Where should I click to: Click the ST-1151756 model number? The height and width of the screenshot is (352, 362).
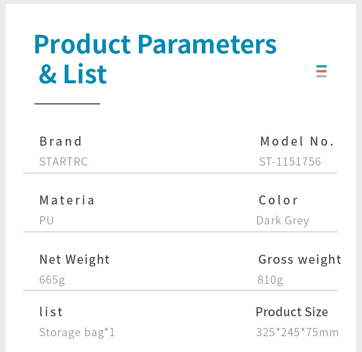pyautogui.click(x=290, y=162)
